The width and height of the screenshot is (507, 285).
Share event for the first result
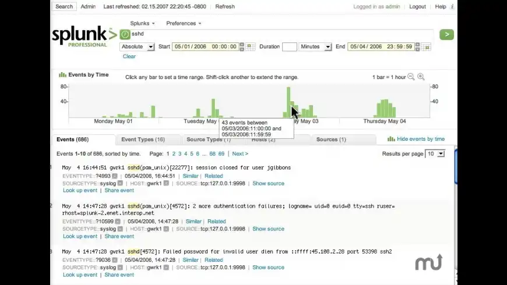click(x=119, y=190)
